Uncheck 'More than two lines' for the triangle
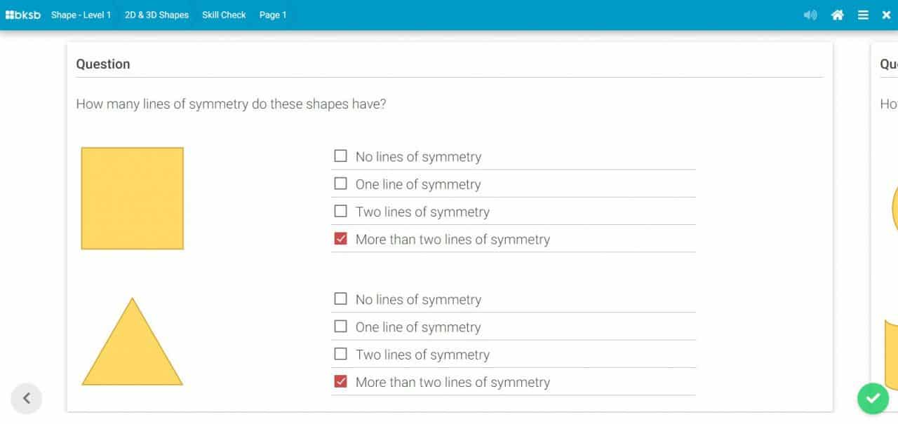Screen dimensions: 898x424 [x=341, y=382]
